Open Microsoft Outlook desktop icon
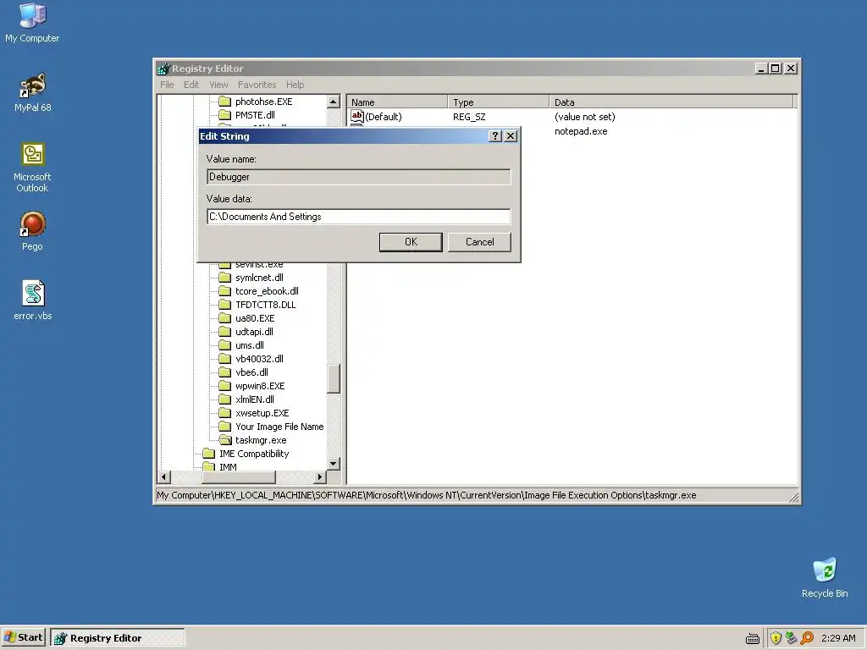Viewport: 867px width, 650px height. [x=32, y=168]
